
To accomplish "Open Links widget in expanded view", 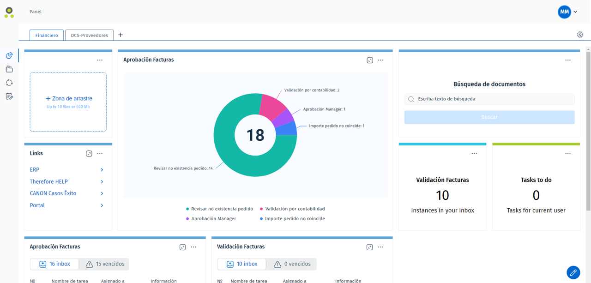I will coord(89,154).
